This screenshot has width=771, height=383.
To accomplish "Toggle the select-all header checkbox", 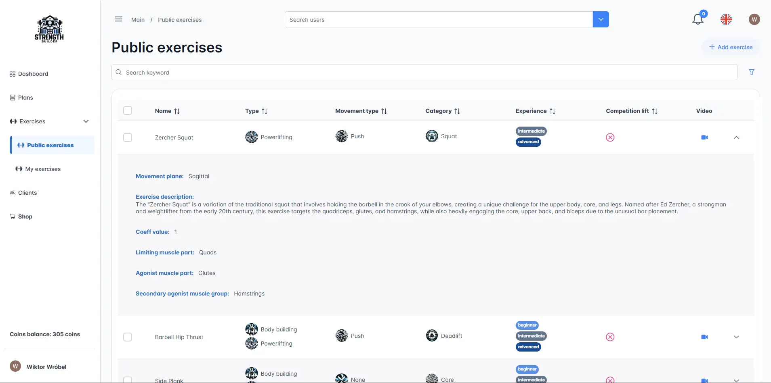I will (128, 110).
